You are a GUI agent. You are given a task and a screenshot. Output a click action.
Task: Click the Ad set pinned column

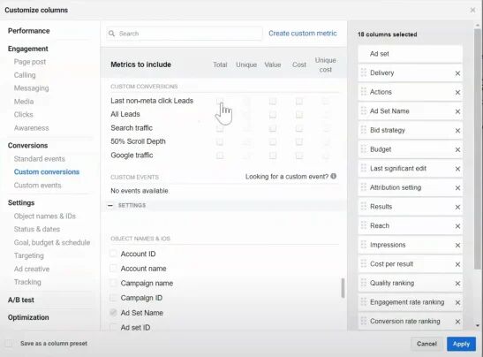tap(410, 54)
